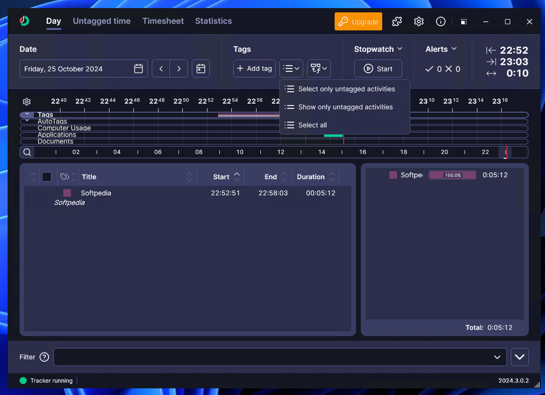545x395 pixels.
Task: Click the Softpedia tag color swatch
Action: coord(67,193)
